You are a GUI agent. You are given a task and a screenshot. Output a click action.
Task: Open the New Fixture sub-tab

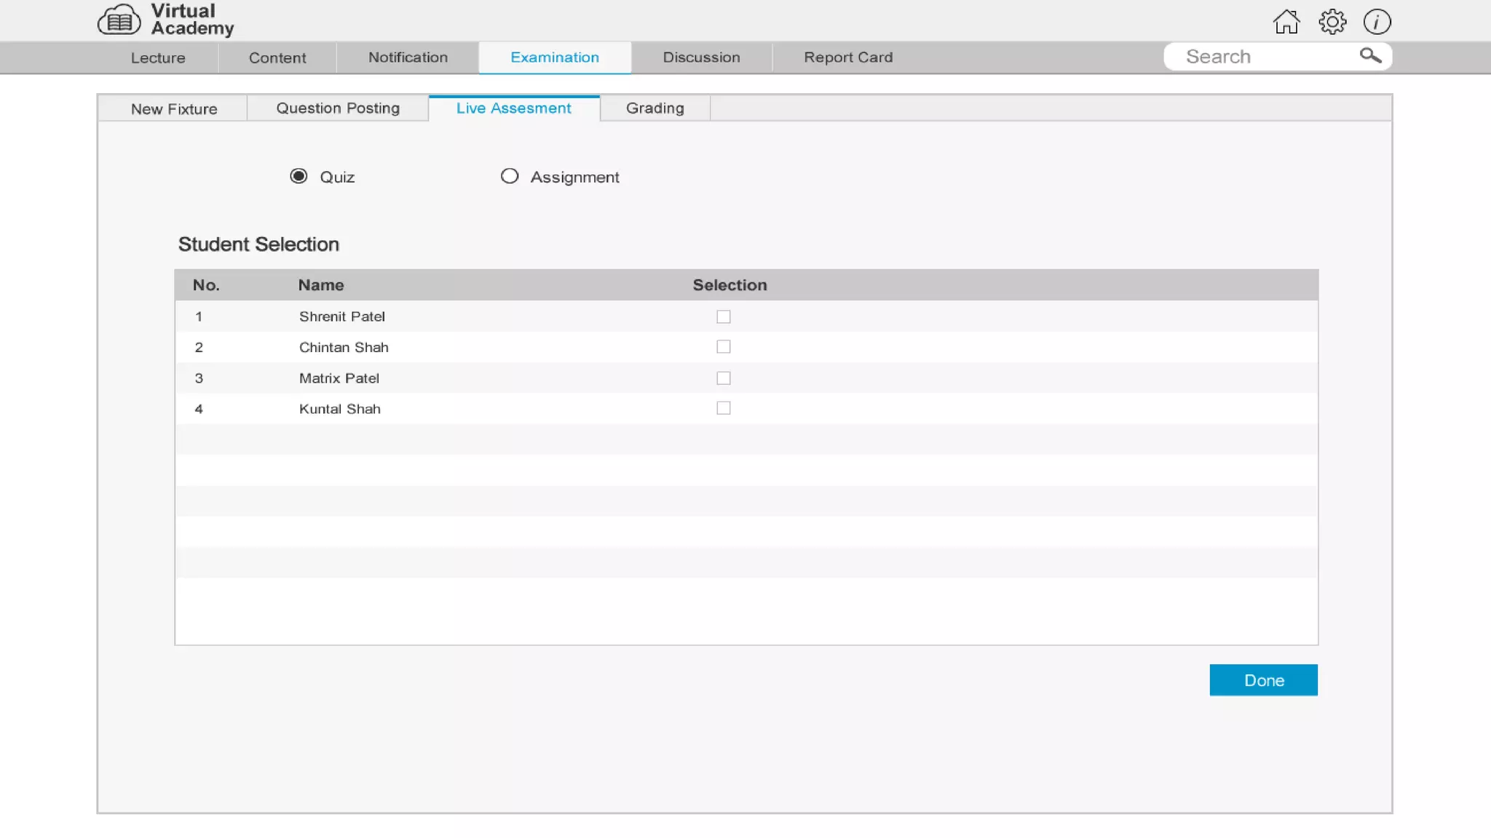(x=174, y=109)
